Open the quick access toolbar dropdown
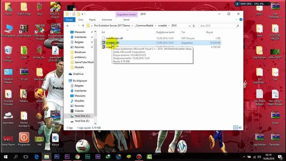The height and width of the screenshot is (161, 286). [x=82, y=14]
